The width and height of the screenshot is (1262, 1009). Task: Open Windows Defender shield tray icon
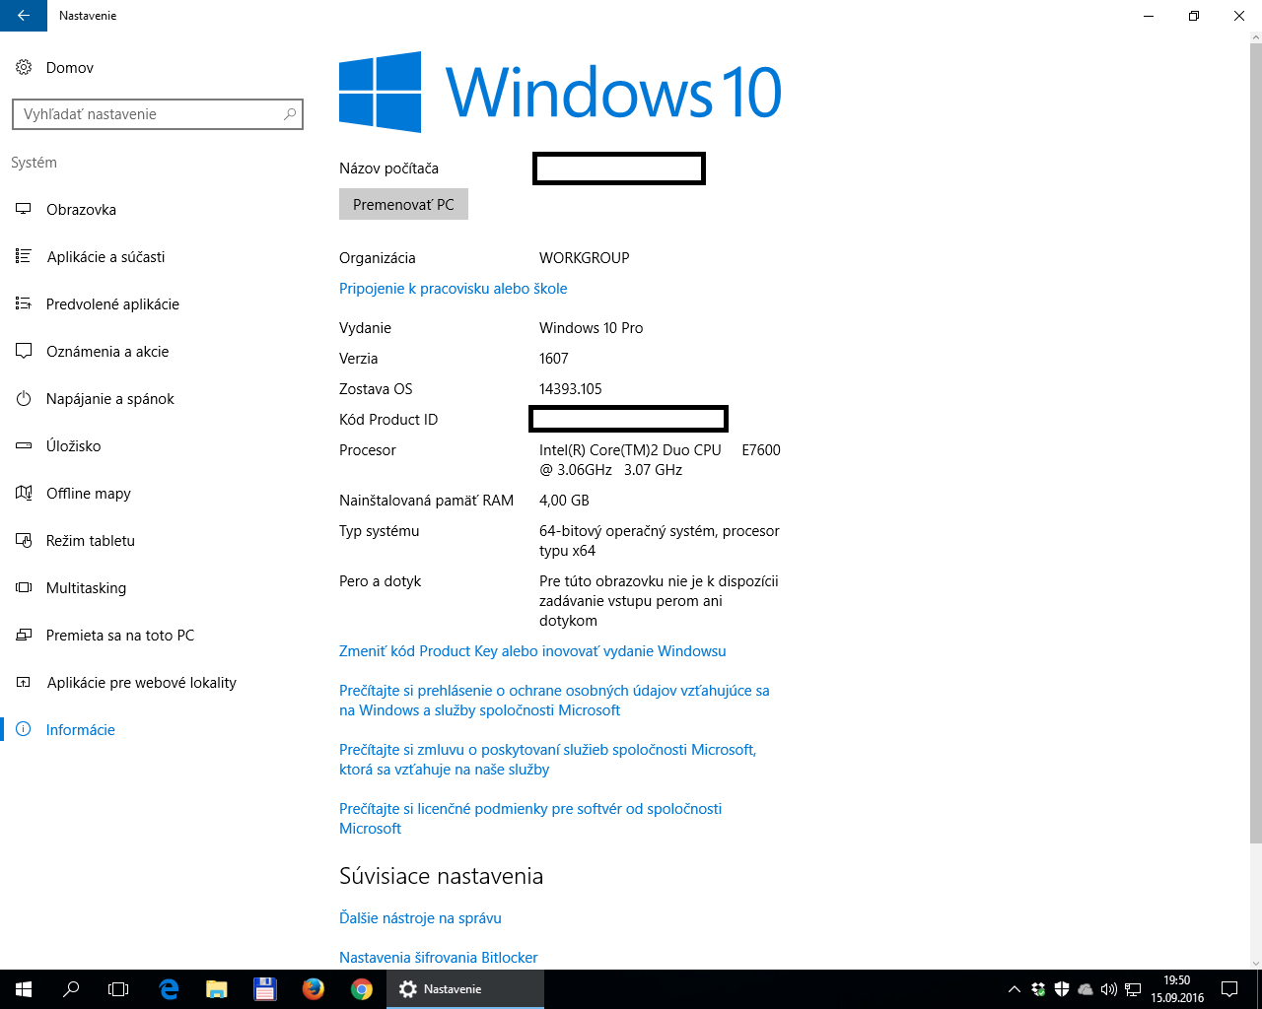pos(1062,989)
